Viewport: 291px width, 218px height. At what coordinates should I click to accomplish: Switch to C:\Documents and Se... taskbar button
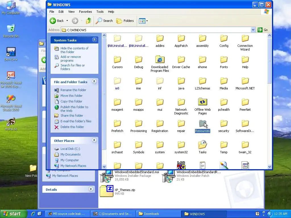pos(113,214)
